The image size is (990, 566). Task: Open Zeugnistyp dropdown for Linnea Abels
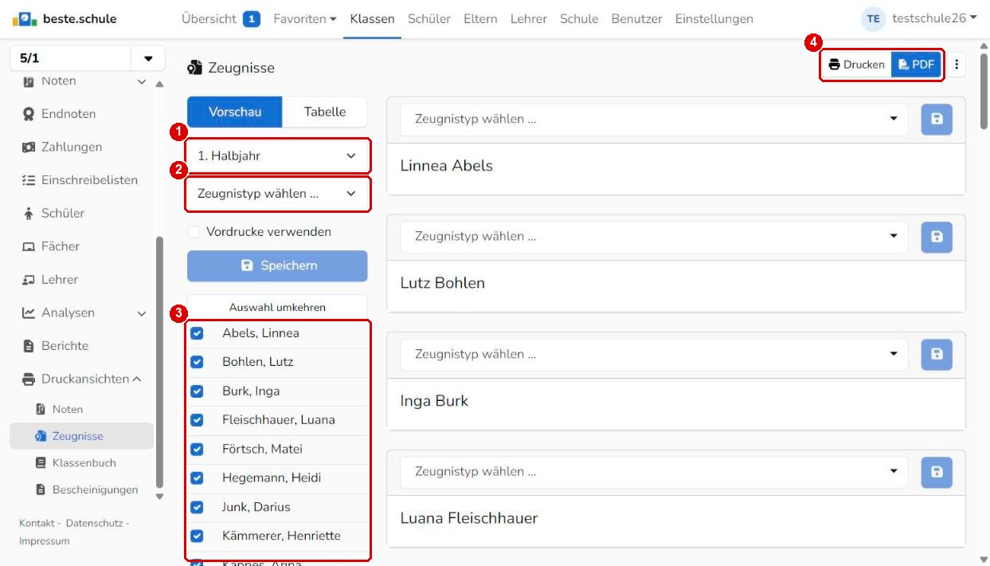[654, 119]
